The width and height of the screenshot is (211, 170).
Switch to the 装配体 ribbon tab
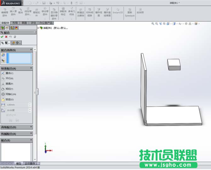tap(5, 23)
